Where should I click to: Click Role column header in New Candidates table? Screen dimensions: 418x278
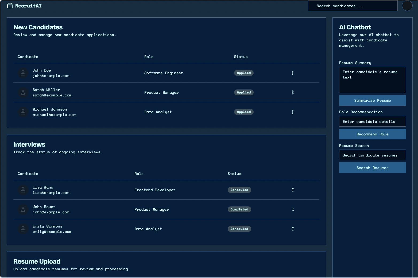(x=149, y=57)
